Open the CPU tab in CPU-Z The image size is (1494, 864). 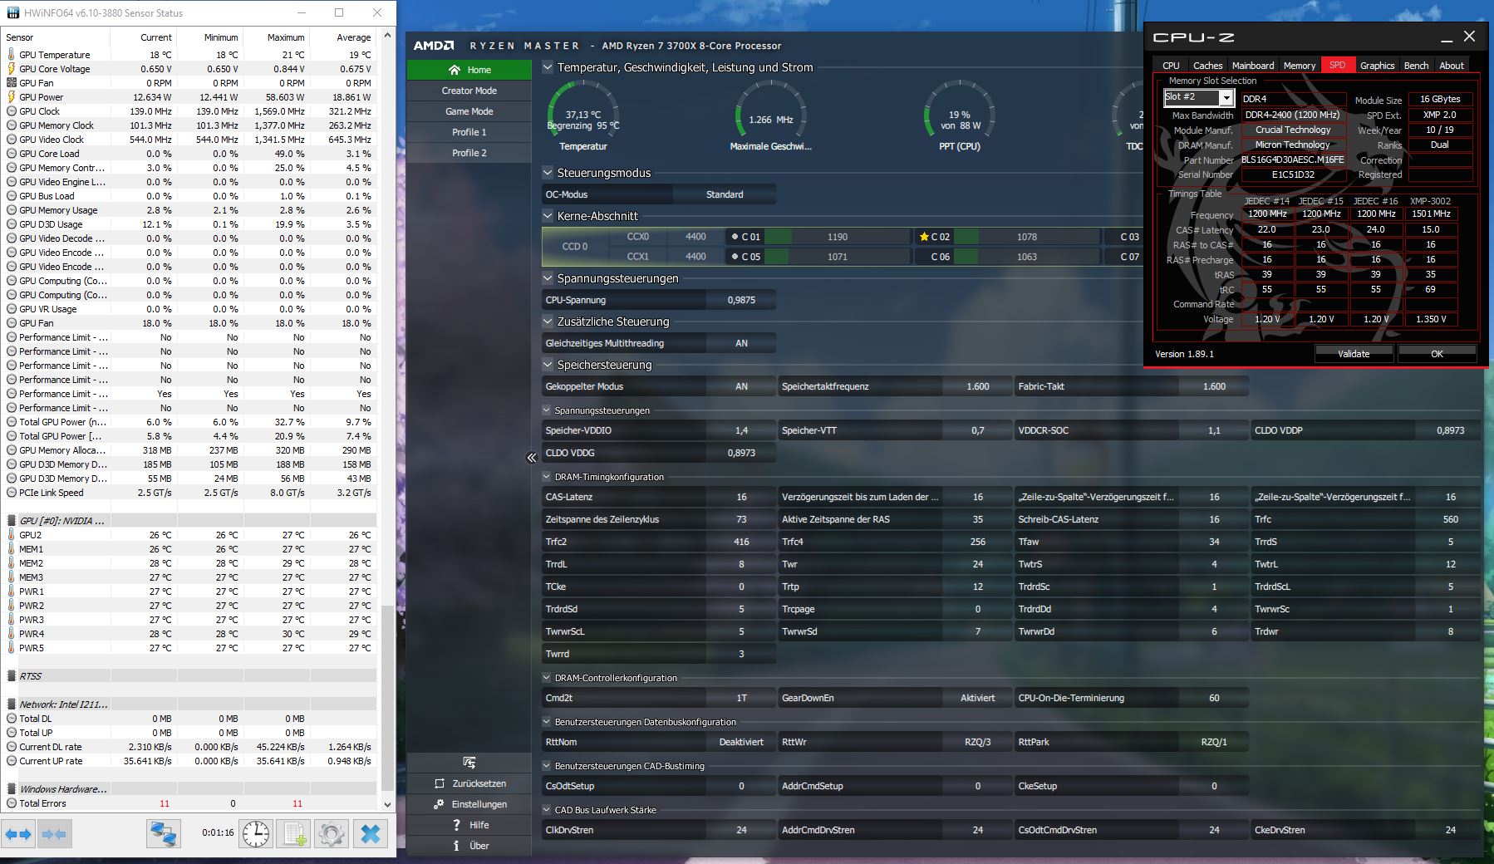[1171, 66]
